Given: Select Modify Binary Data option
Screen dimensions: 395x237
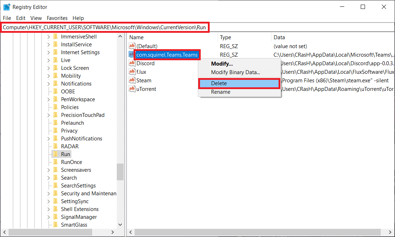Looking at the screenshot, I should pyautogui.click(x=235, y=72).
